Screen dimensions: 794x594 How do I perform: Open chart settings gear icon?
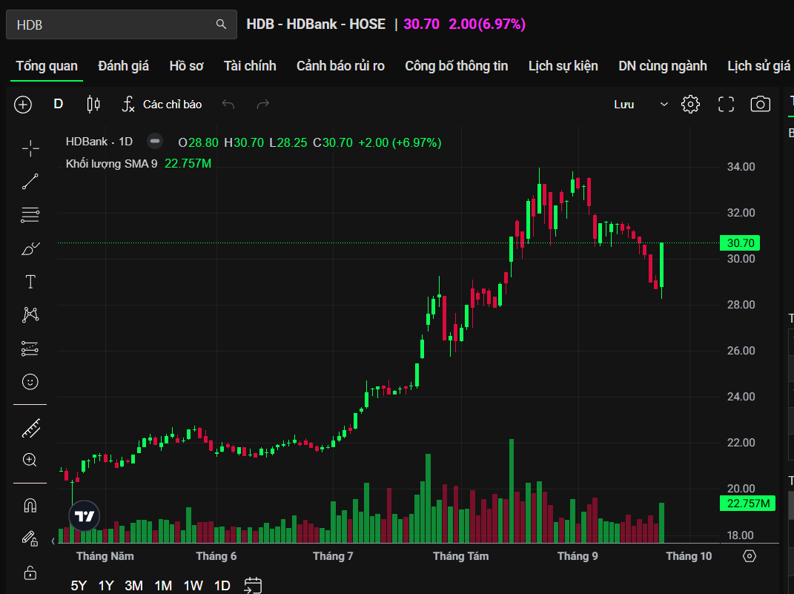[x=690, y=105]
